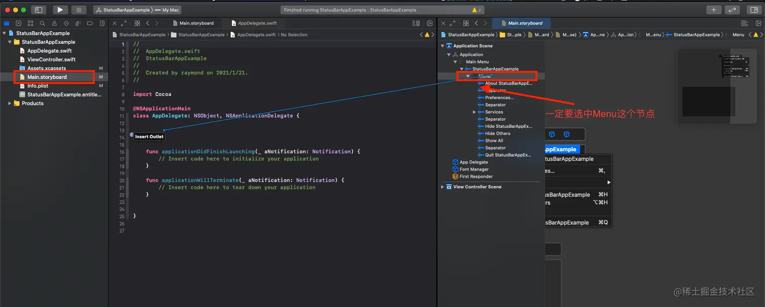The height and width of the screenshot is (307, 765).
Task: Open related items grid in right editor
Action: coord(466,23)
